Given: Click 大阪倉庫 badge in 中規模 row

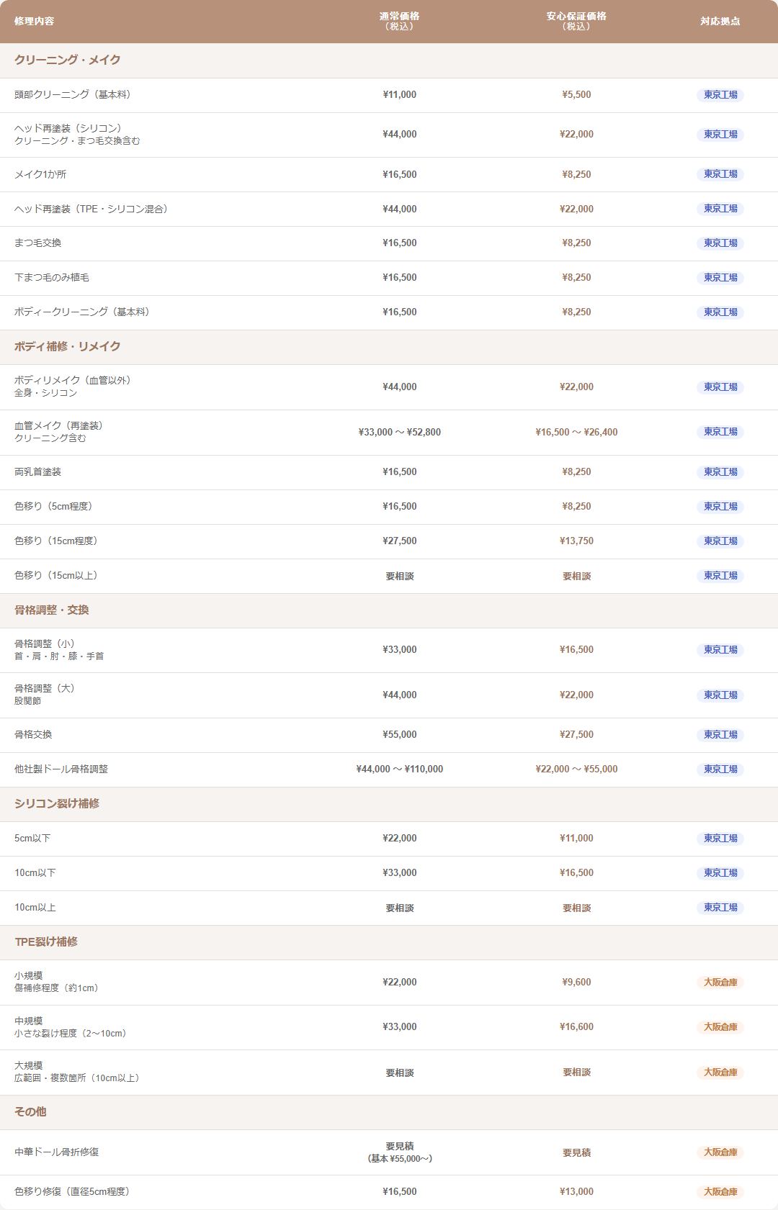Looking at the screenshot, I should pos(720,1027).
